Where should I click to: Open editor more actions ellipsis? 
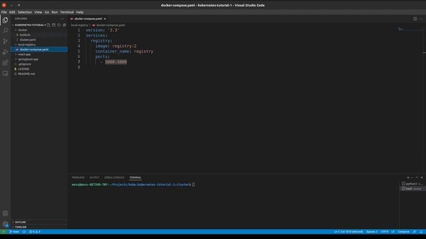coord(421,19)
